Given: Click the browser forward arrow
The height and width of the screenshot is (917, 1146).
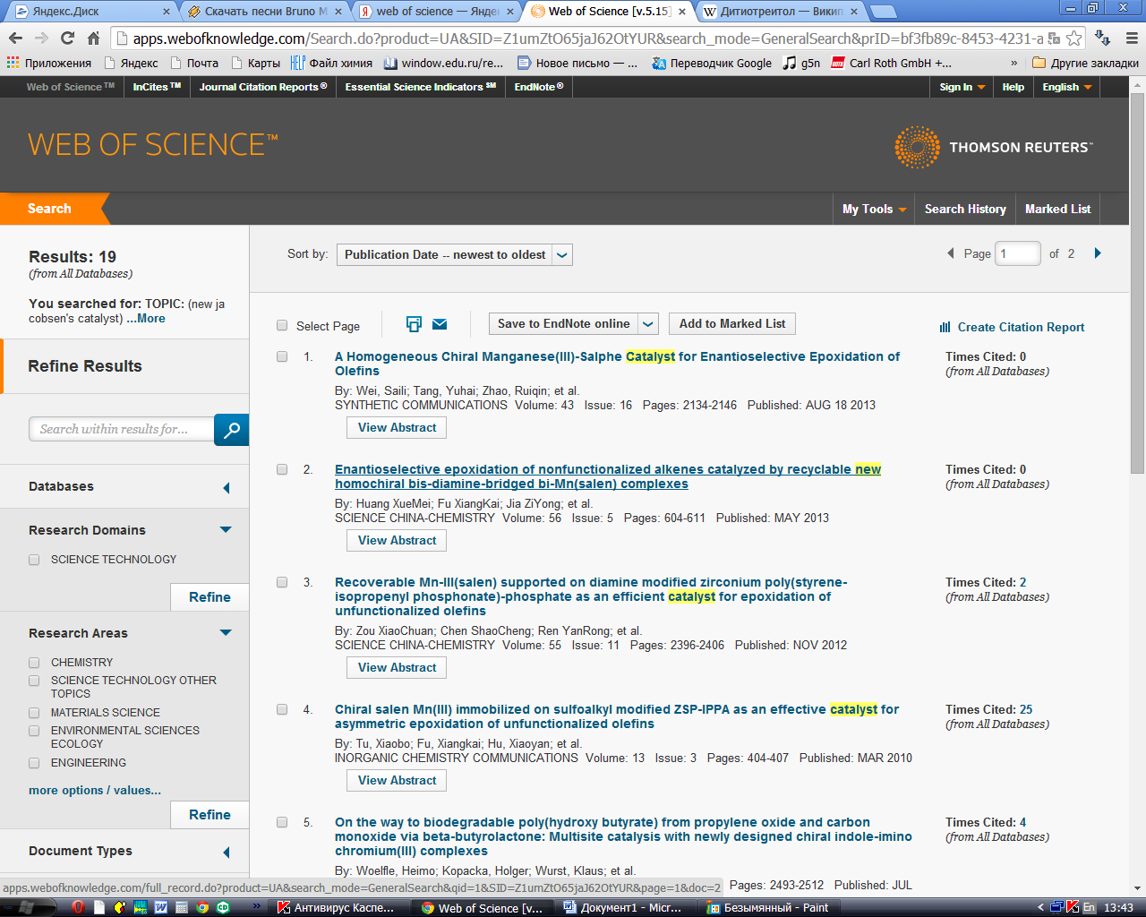Looking at the screenshot, I should (41, 39).
